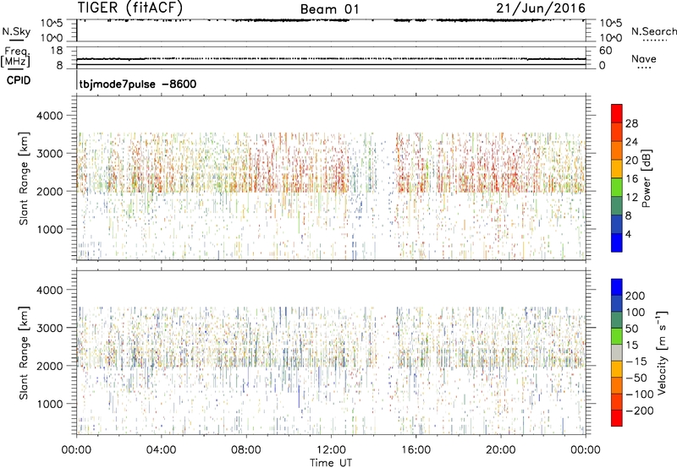The image size is (677, 468).
Task: Select the N.Search legend label
Action: point(654,31)
